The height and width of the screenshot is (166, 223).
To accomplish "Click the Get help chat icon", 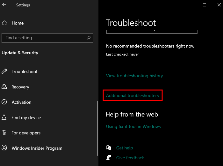I will click(109, 148).
